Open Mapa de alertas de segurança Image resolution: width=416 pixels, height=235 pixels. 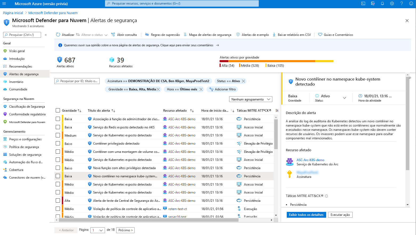click(207, 35)
